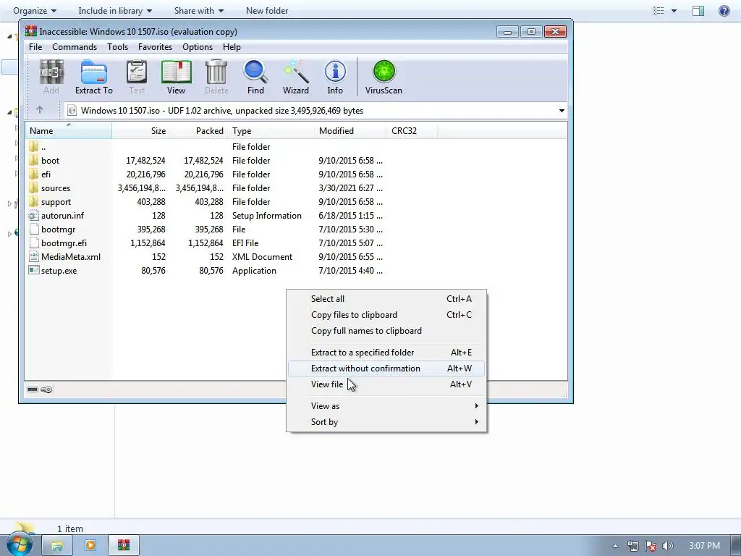
Task: Sort by the Type column header
Action: [x=271, y=131]
